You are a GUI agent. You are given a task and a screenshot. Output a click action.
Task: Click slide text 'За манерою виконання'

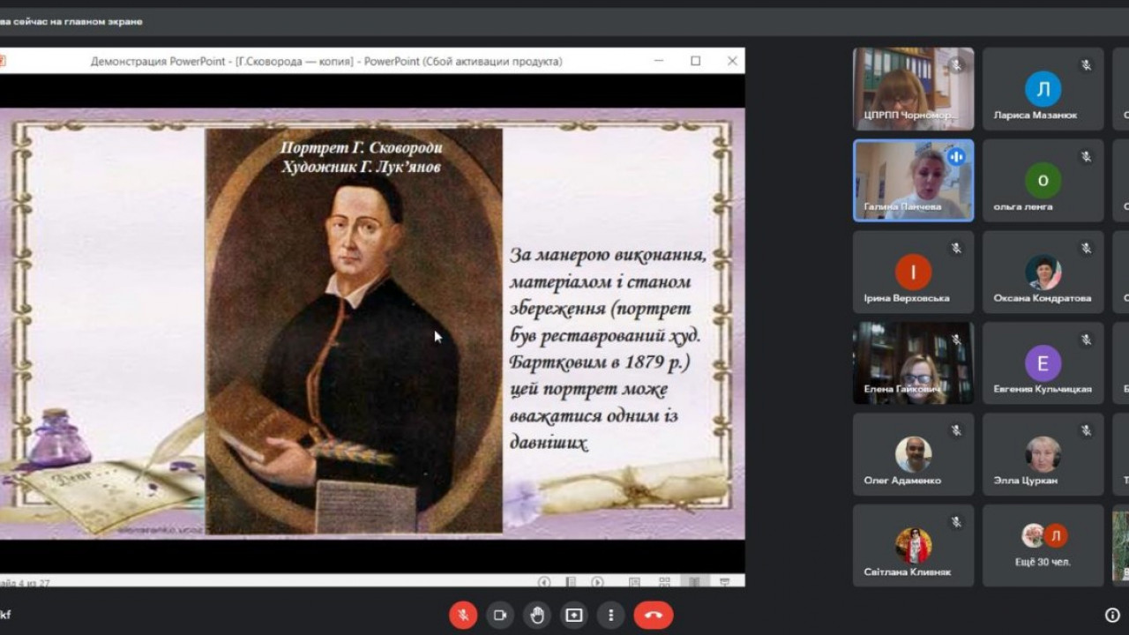pyautogui.click(x=609, y=255)
